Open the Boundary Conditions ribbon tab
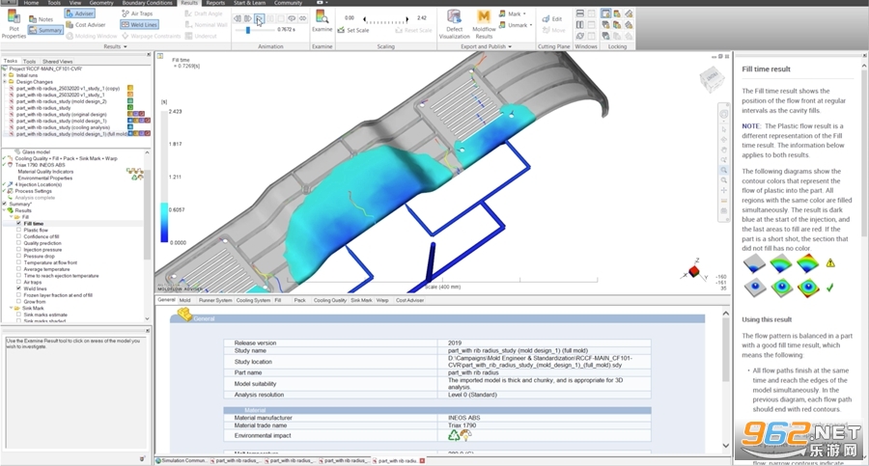 point(147,3)
